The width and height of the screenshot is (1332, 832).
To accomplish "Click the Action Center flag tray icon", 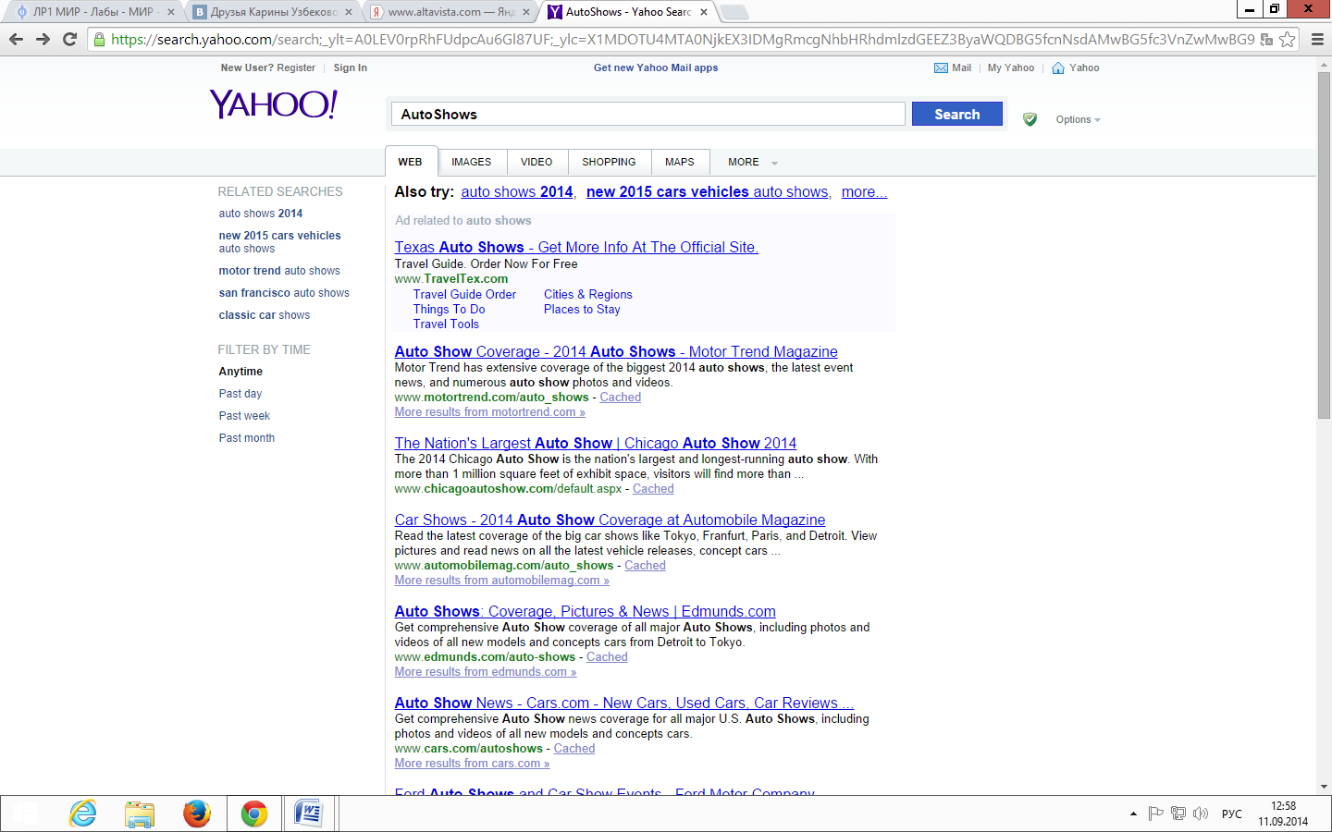I will (x=1155, y=814).
